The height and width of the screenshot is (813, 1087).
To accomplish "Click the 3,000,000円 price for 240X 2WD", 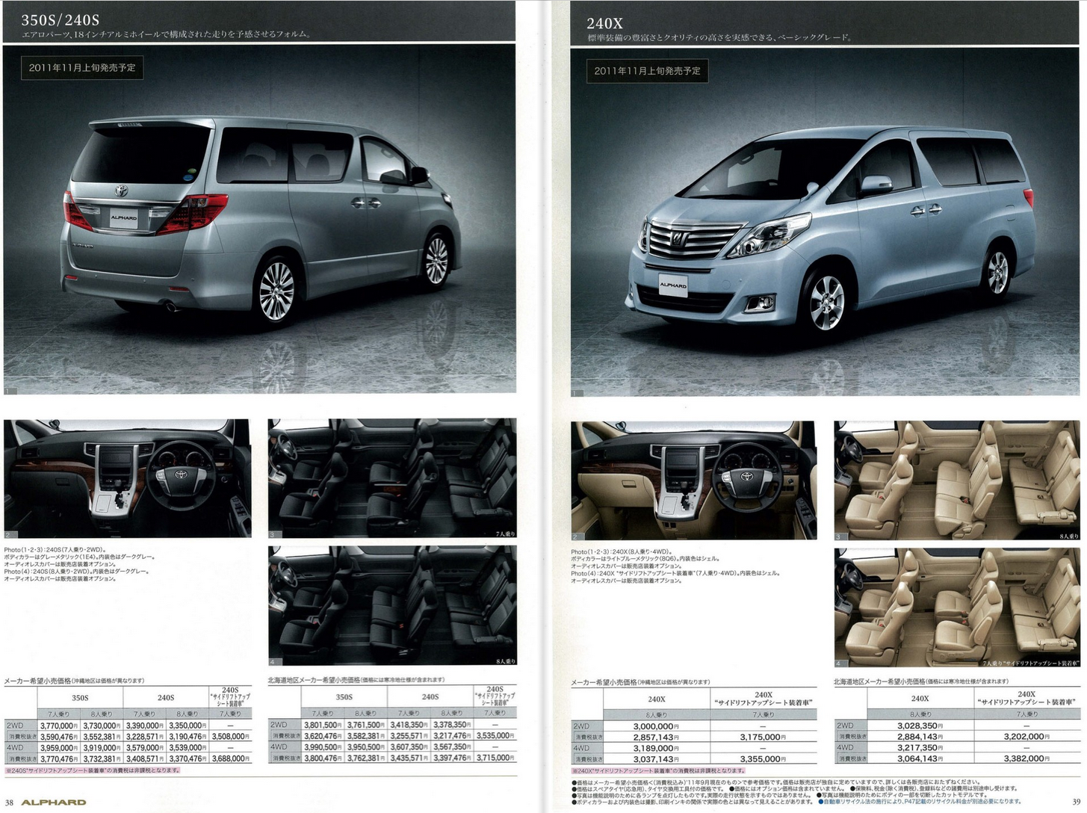I will tap(656, 726).
